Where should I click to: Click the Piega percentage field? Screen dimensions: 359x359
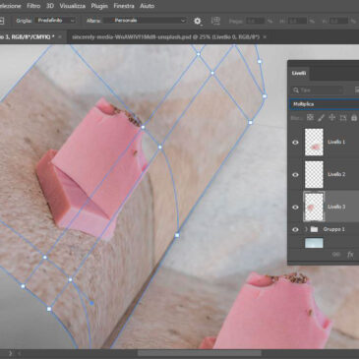pos(255,21)
